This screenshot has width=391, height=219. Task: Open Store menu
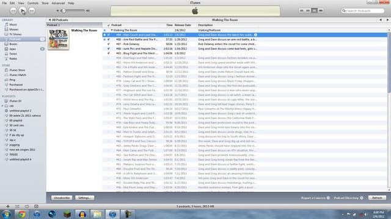(x=45, y=3)
